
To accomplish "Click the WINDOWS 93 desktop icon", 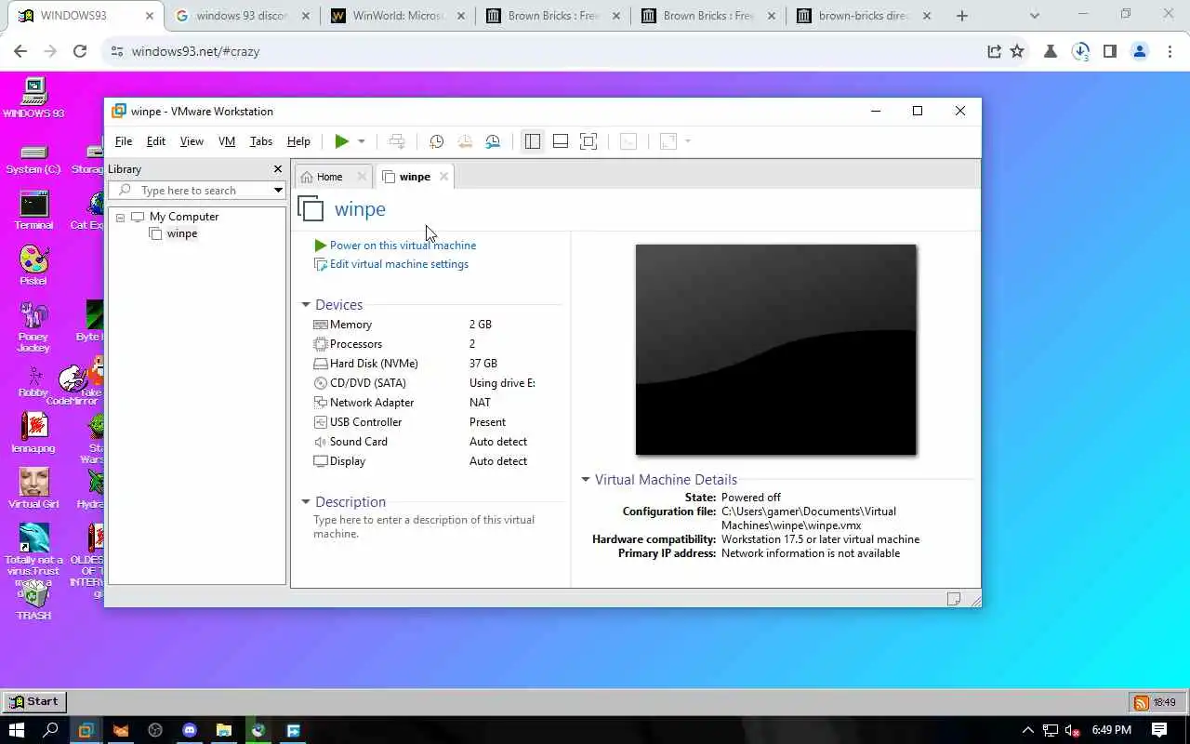I will coord(33,99).
